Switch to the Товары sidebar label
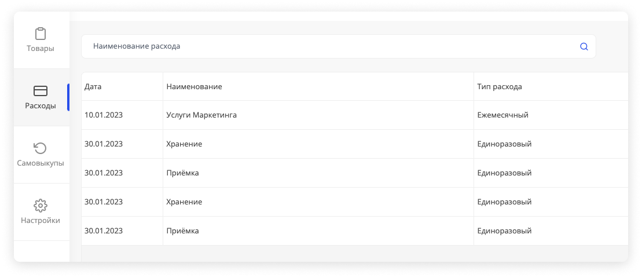The image size is (642, 278). [x=41, y=48]
